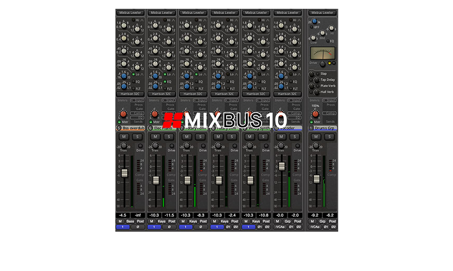Toggle Lo bell shape icon on Bss overdub strip
Screen dimensions: 453x271
[142, 74]
